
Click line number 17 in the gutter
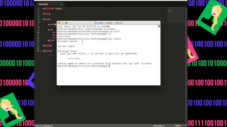[x=38, y=51]
